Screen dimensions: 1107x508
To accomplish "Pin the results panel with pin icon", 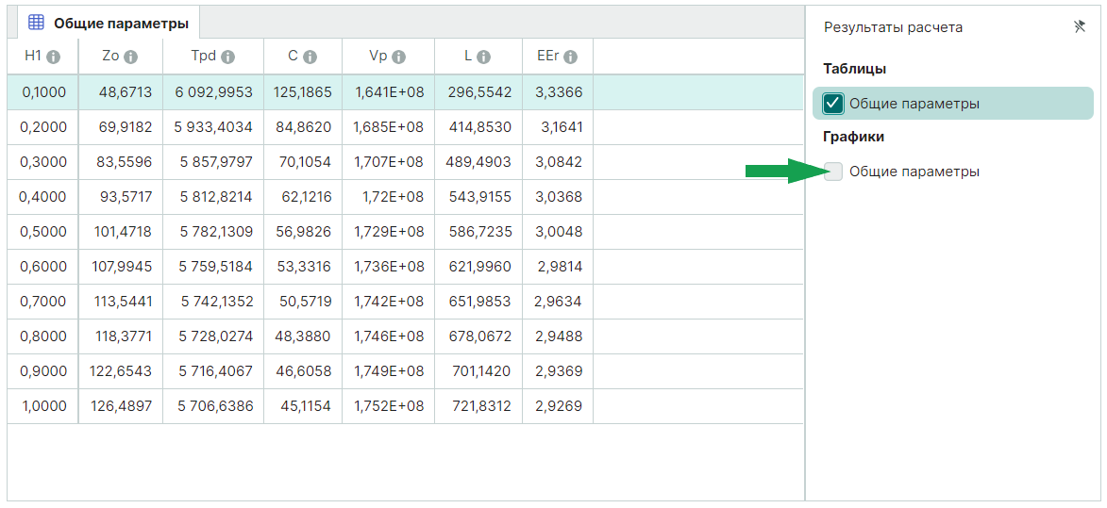I will pos(1080,27).
